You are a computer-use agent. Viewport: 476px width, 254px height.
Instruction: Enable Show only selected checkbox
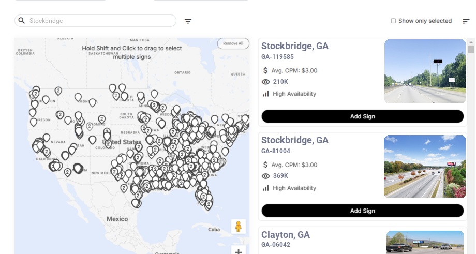click(x=393, y=21)
